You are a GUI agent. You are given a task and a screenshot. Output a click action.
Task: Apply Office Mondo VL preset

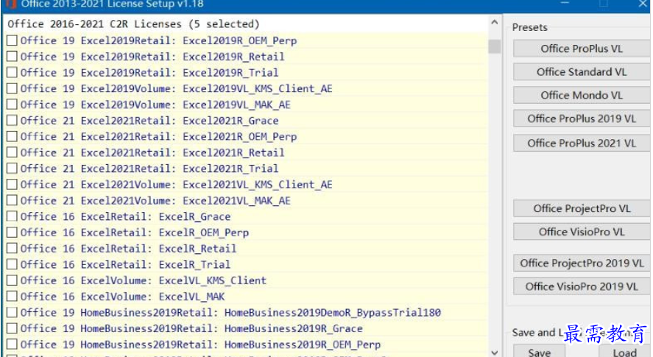pos(582,96)
